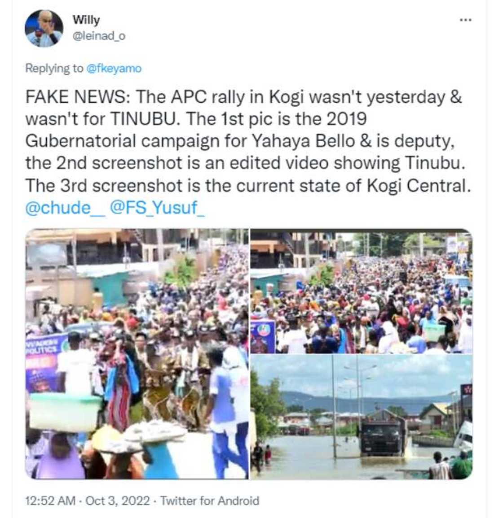Open the top-right crowd rally screenshot

point(361,292)
